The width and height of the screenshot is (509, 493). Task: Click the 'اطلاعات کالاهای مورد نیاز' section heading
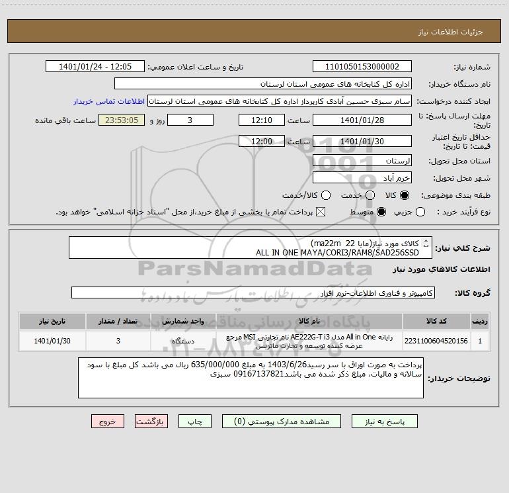coord(442,269)
